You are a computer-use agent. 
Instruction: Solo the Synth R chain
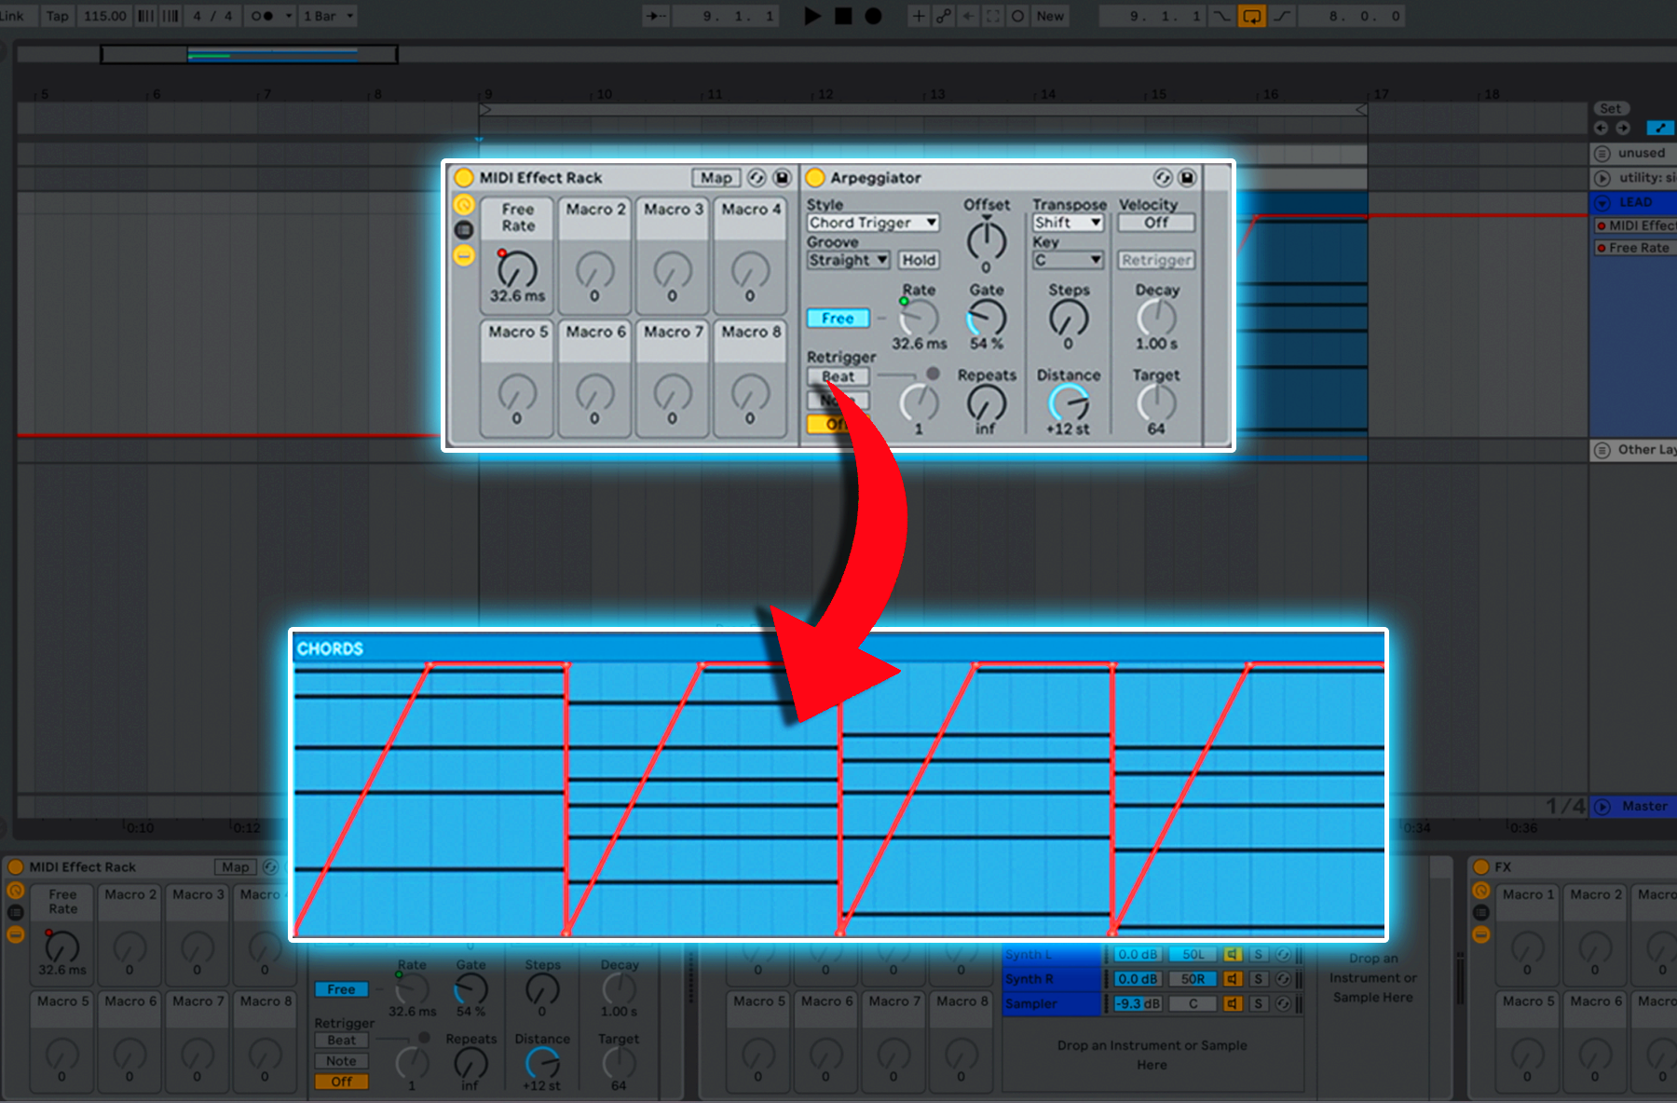point(1258,979)
